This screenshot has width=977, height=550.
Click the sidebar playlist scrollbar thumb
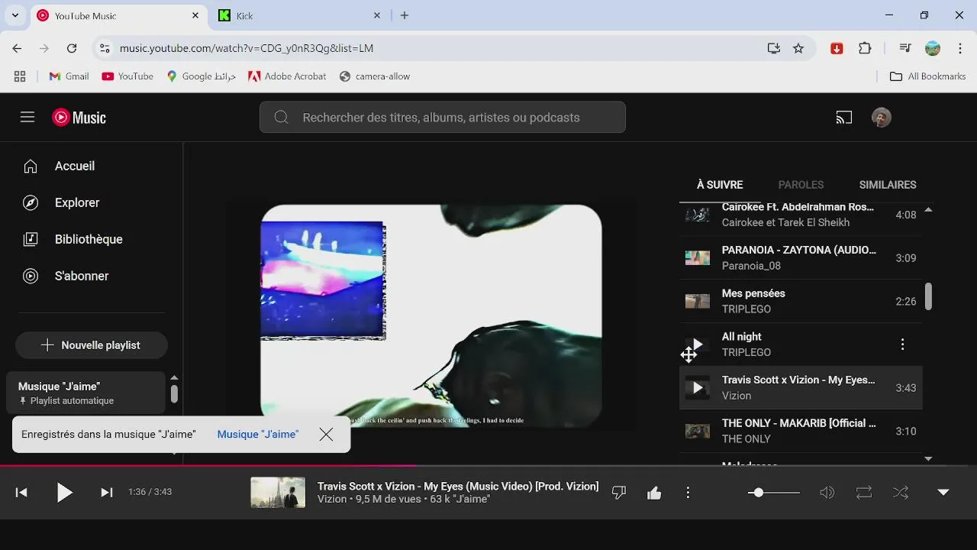click(174, 394)
